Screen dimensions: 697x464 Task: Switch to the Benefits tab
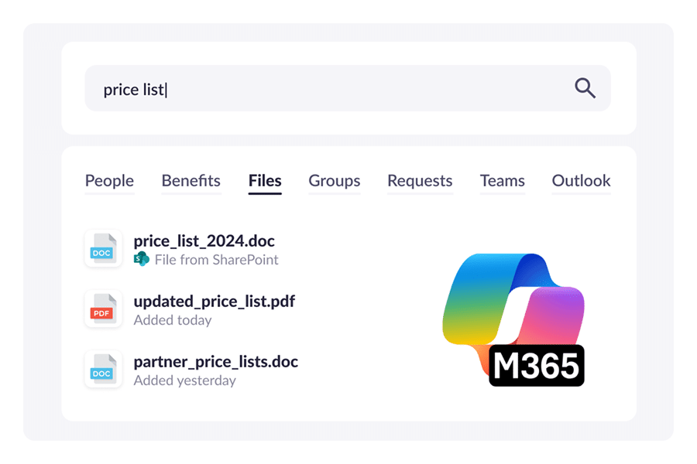(191, 181)
